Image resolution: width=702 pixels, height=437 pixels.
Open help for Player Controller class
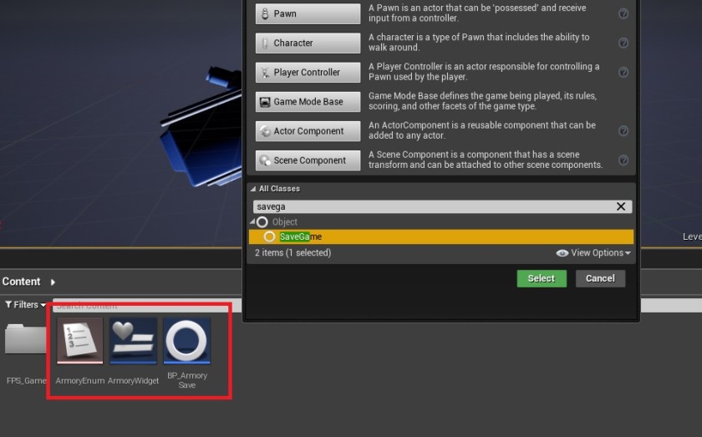[x=623, y=72]
